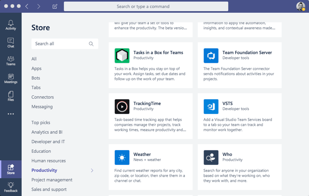Screen dimensions: 309x196
Task: Filter store by Apps
Action: (37, 68)
